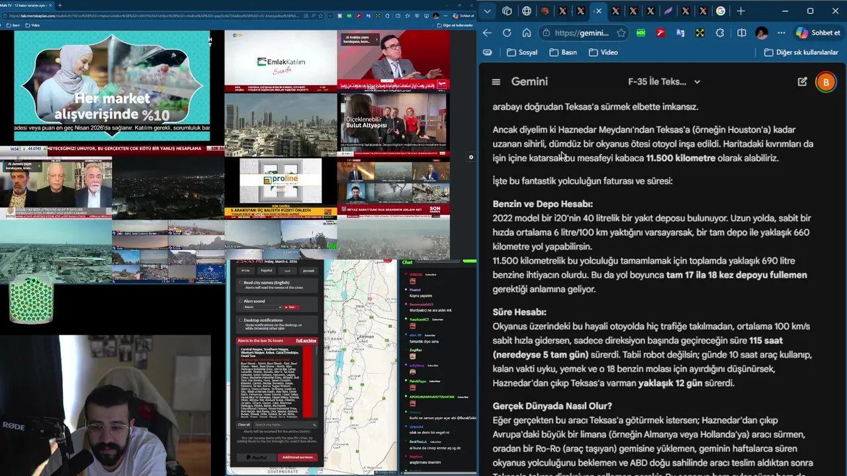Open Basın folder in left browser bookmarks
The image size is (847, 476).
point(14,25)
